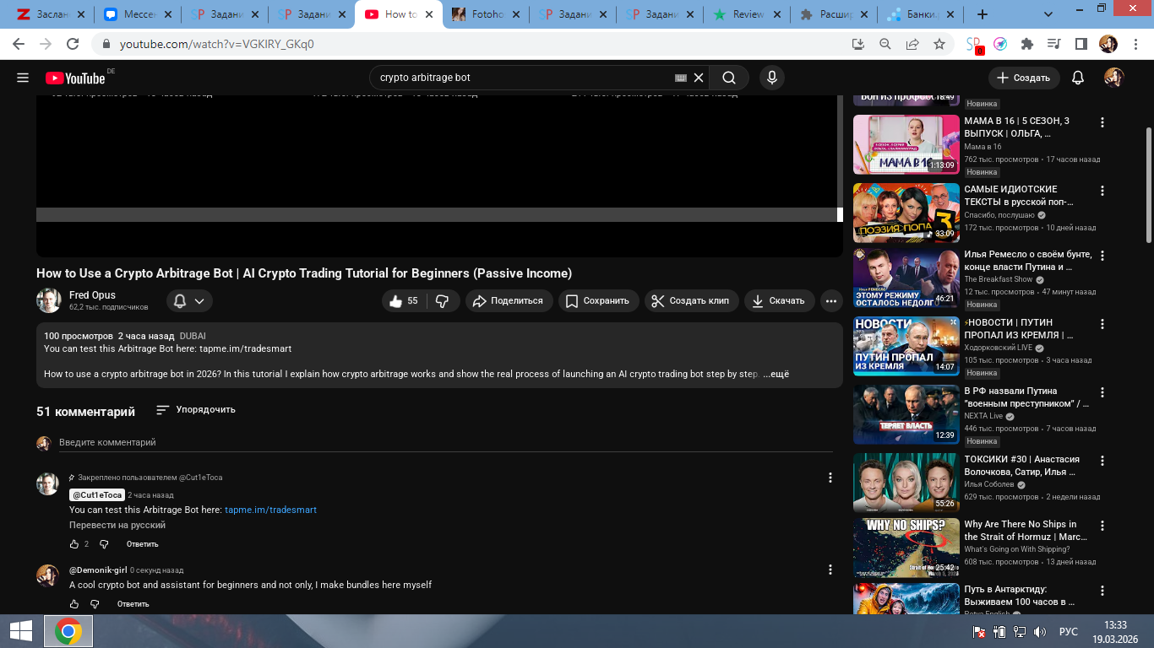Viewport: 1154px width, 648px height.
Task: Dislike the video
Action: pos(443,300)
